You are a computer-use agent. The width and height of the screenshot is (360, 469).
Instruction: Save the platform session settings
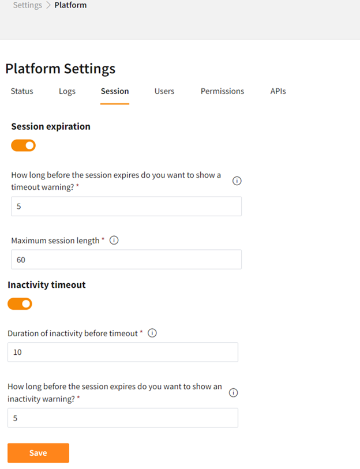[x=38, y=453]
